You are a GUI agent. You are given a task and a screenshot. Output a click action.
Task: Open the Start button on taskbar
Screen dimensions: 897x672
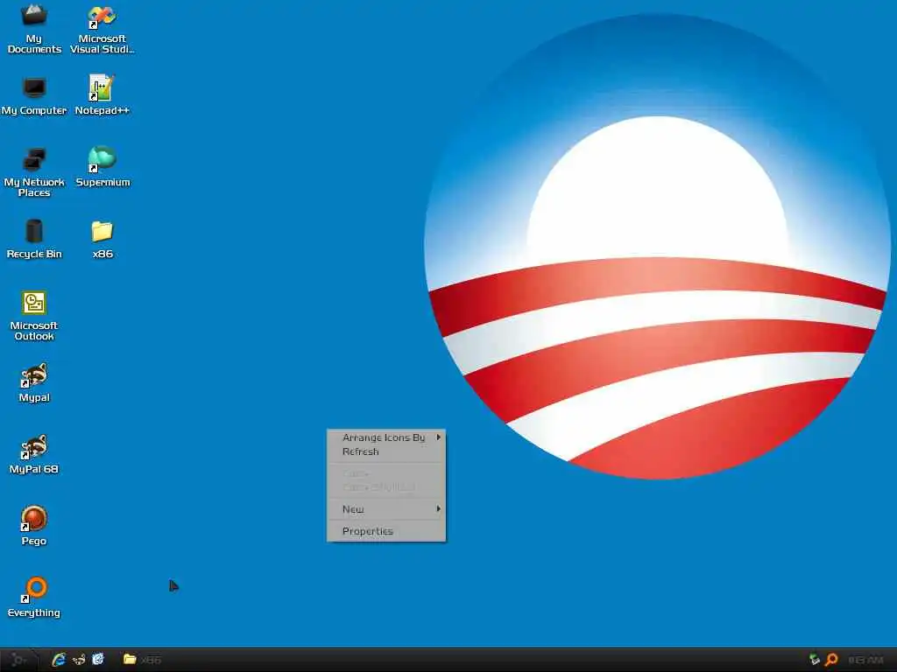coord(19,660)
